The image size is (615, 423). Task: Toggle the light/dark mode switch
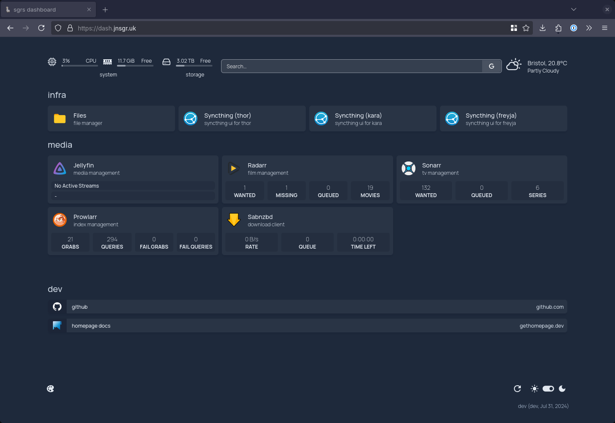(548, 389)
